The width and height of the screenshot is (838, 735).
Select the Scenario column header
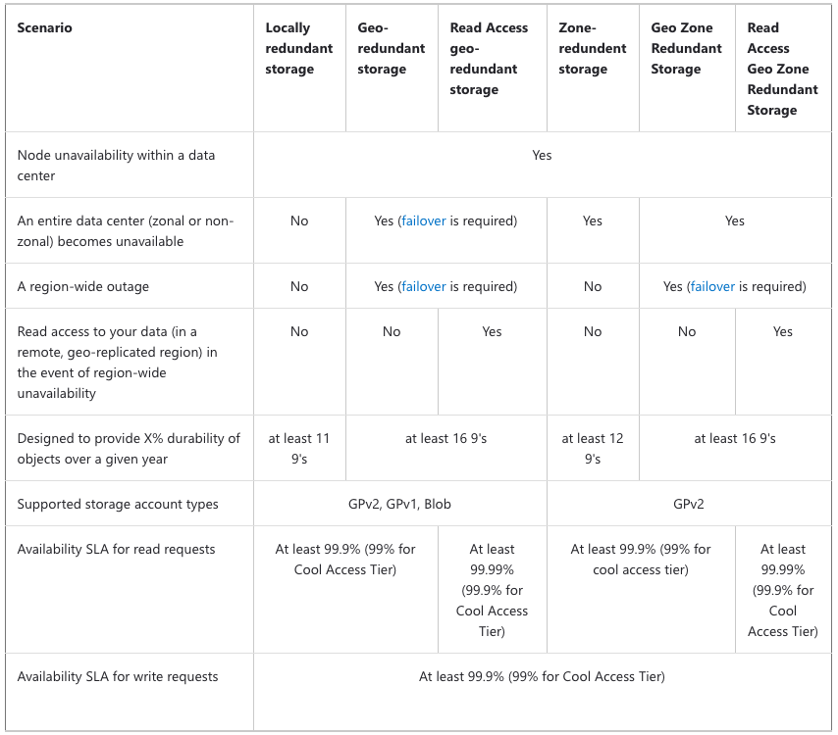click(x=44, y=27)
